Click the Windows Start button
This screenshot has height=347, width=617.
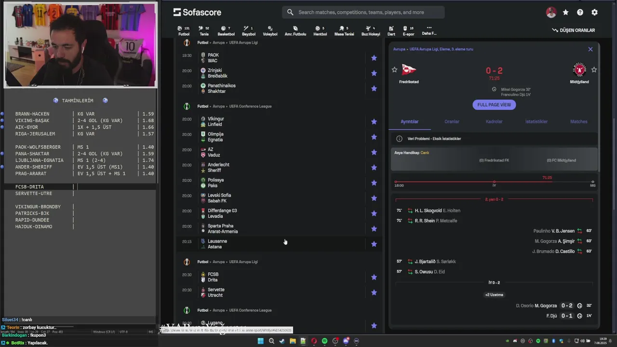point(261,341)
